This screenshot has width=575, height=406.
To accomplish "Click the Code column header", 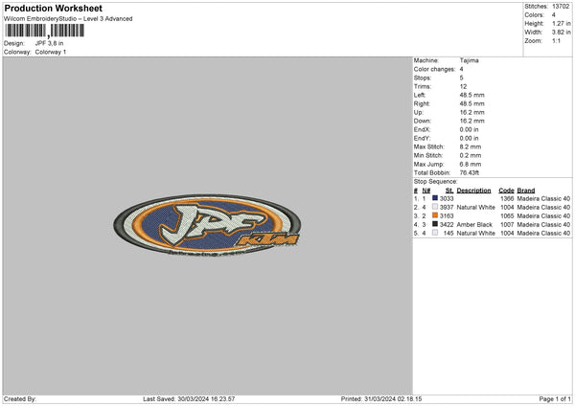I will click(506, 191).
